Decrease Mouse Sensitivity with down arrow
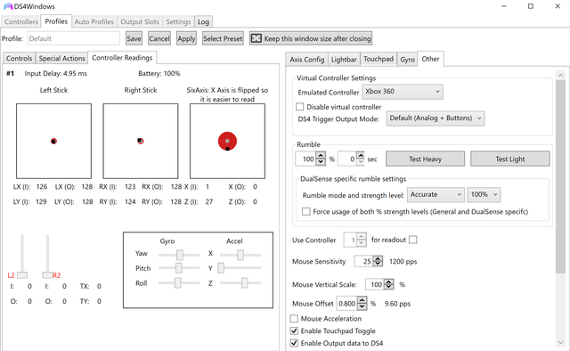The image size is (570, 351). [x=378, y=264]
